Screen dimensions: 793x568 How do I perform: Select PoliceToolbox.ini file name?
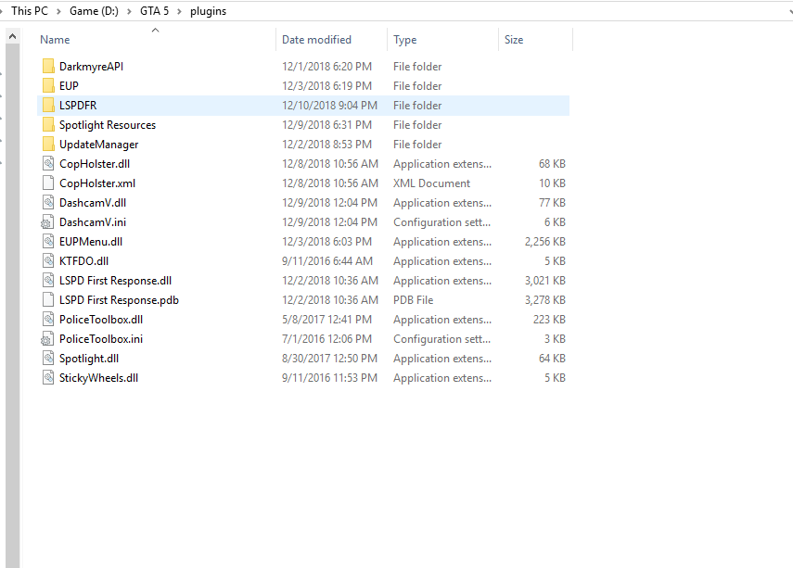(101, 339)
